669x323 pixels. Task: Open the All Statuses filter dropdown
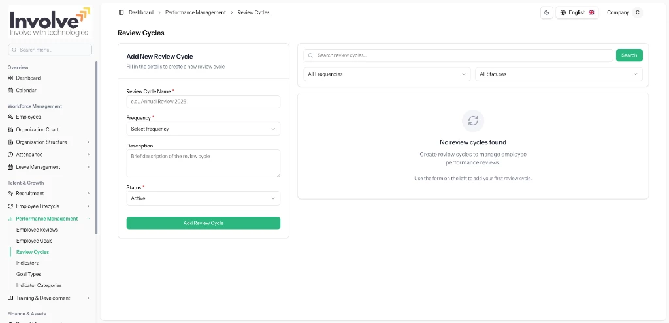pos(559,74)
